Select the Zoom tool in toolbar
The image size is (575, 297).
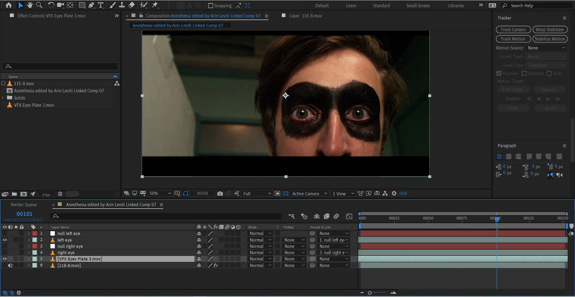pos(39,5)
